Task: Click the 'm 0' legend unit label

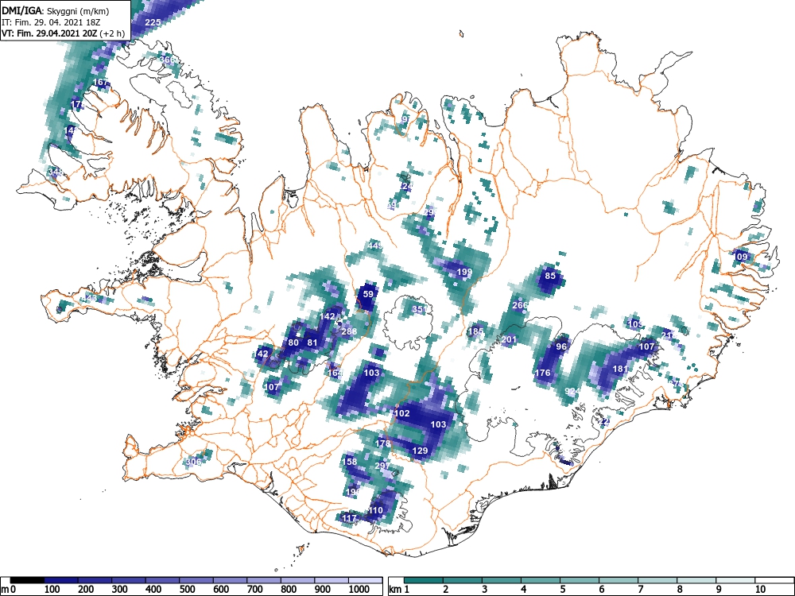Action: [x=9, y=590]
